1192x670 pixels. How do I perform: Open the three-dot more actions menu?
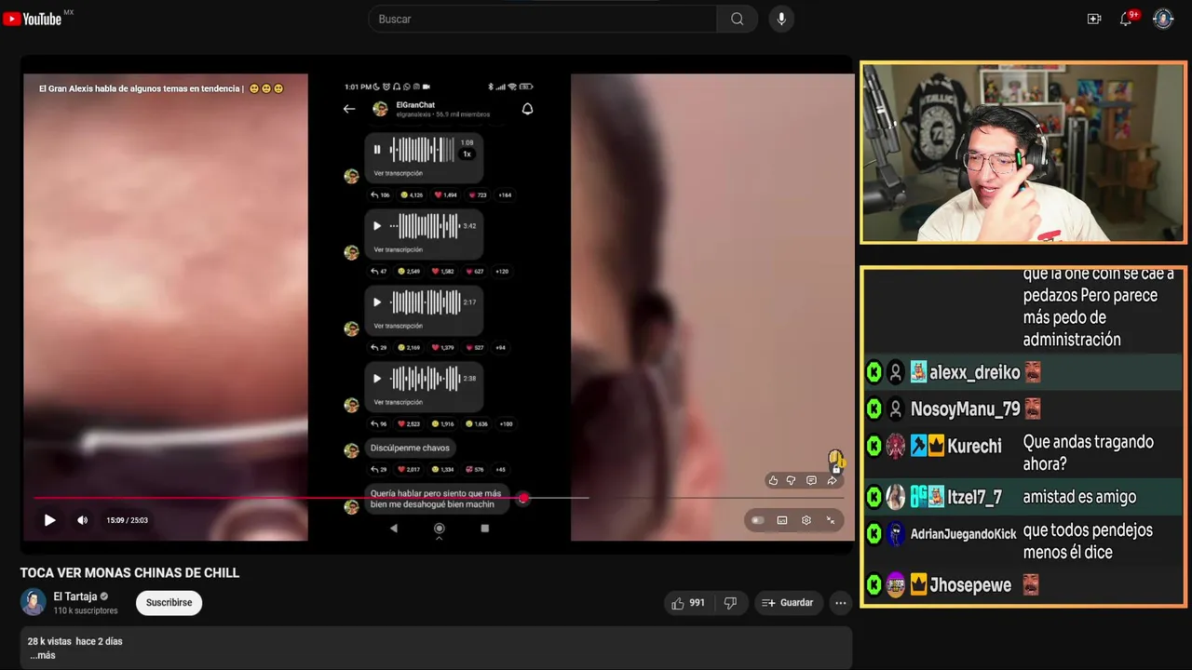(x=841, y=603)
